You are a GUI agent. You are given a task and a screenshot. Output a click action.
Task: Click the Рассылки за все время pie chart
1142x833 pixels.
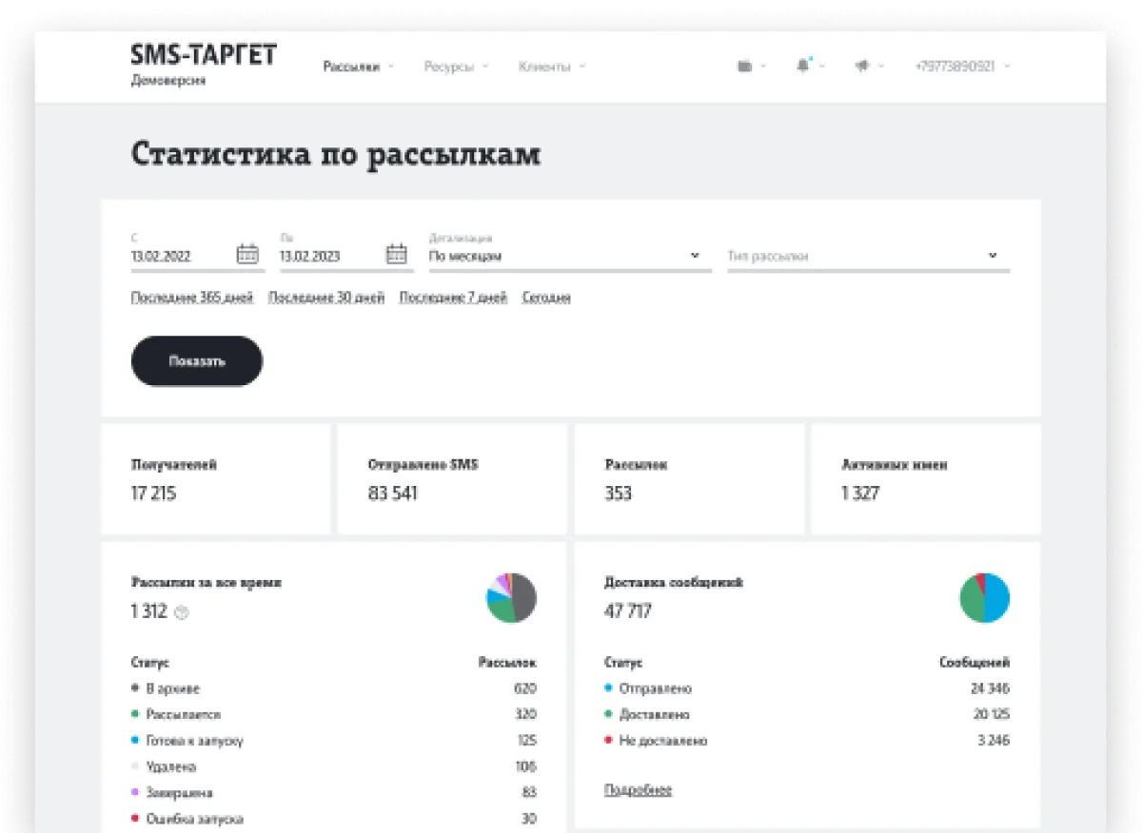(511, 598)
